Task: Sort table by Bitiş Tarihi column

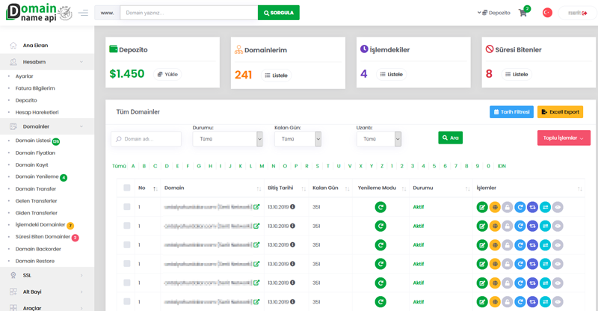Action: pyautogui.click(x=303, y=188)
